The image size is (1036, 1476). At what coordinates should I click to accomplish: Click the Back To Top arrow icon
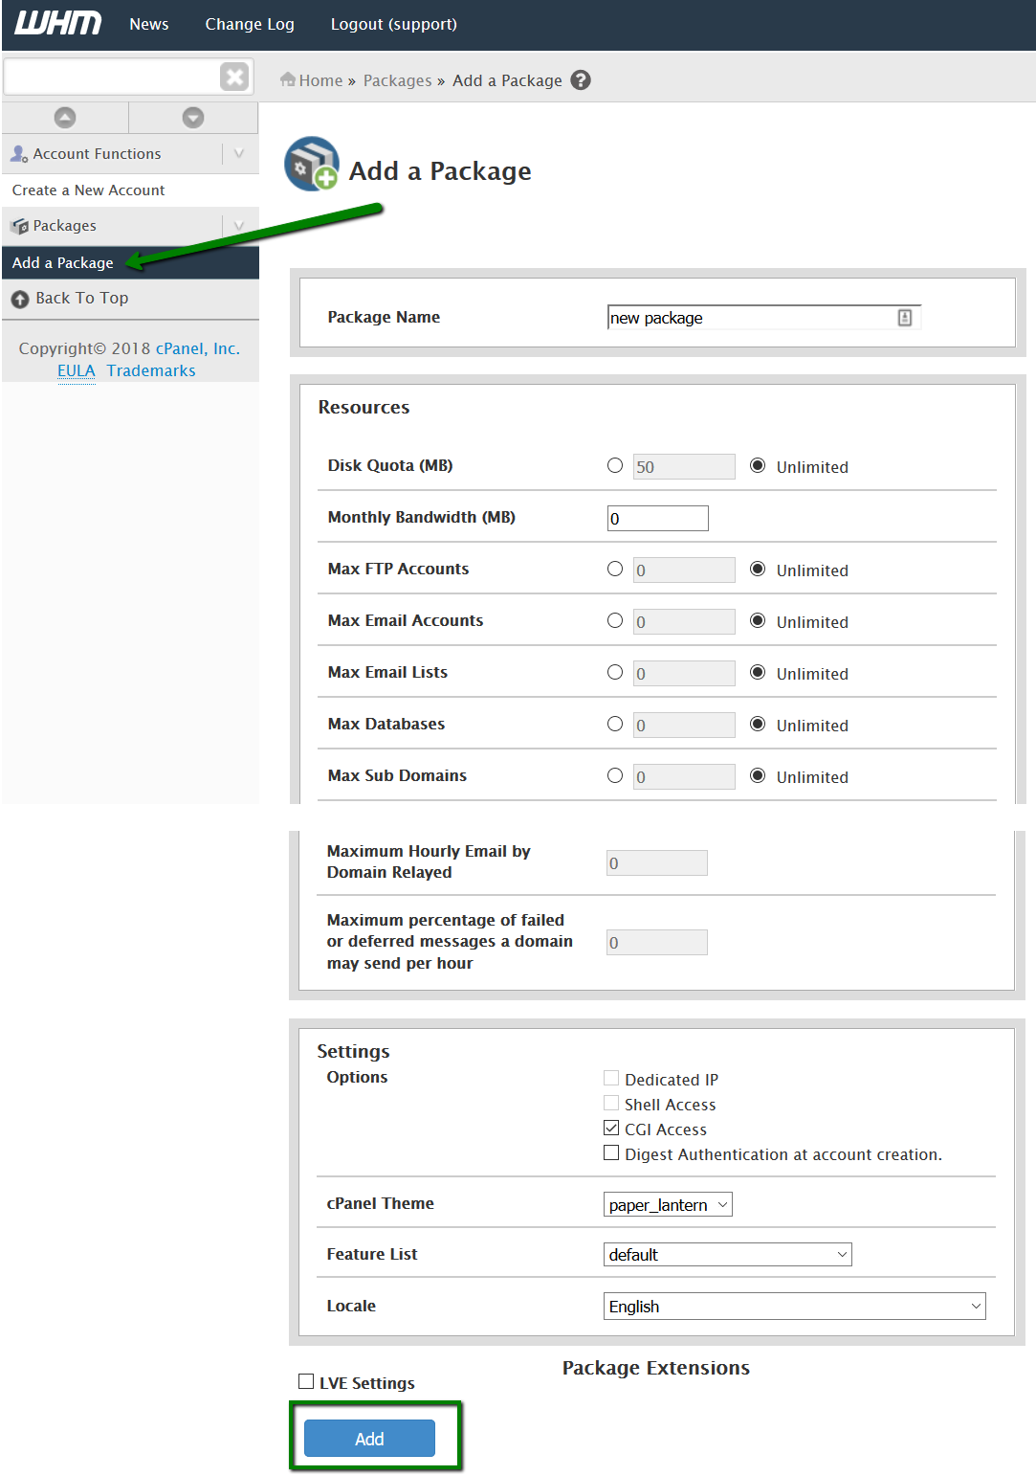20,300
